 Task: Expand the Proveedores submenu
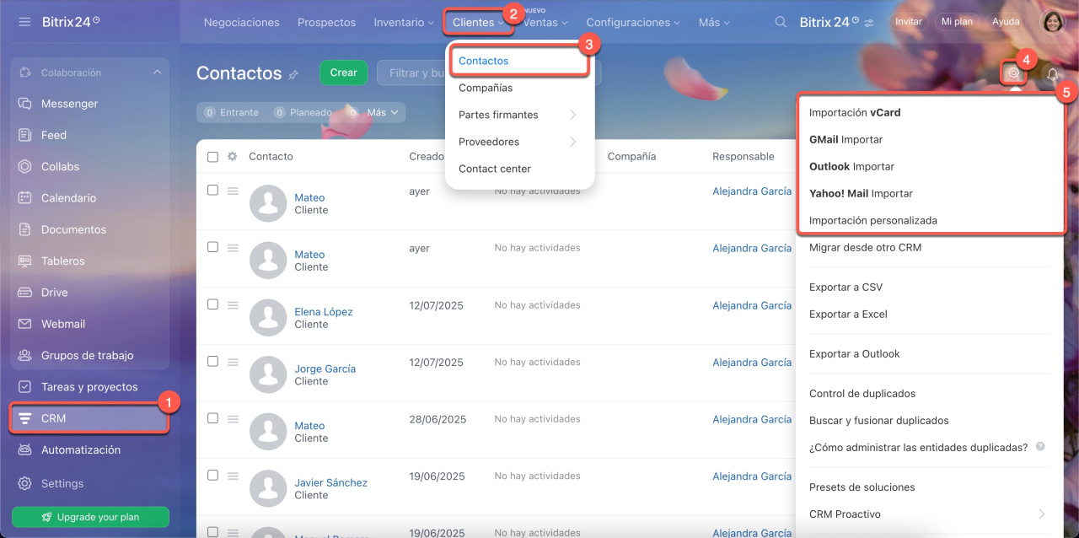click(x=519, y=142)
